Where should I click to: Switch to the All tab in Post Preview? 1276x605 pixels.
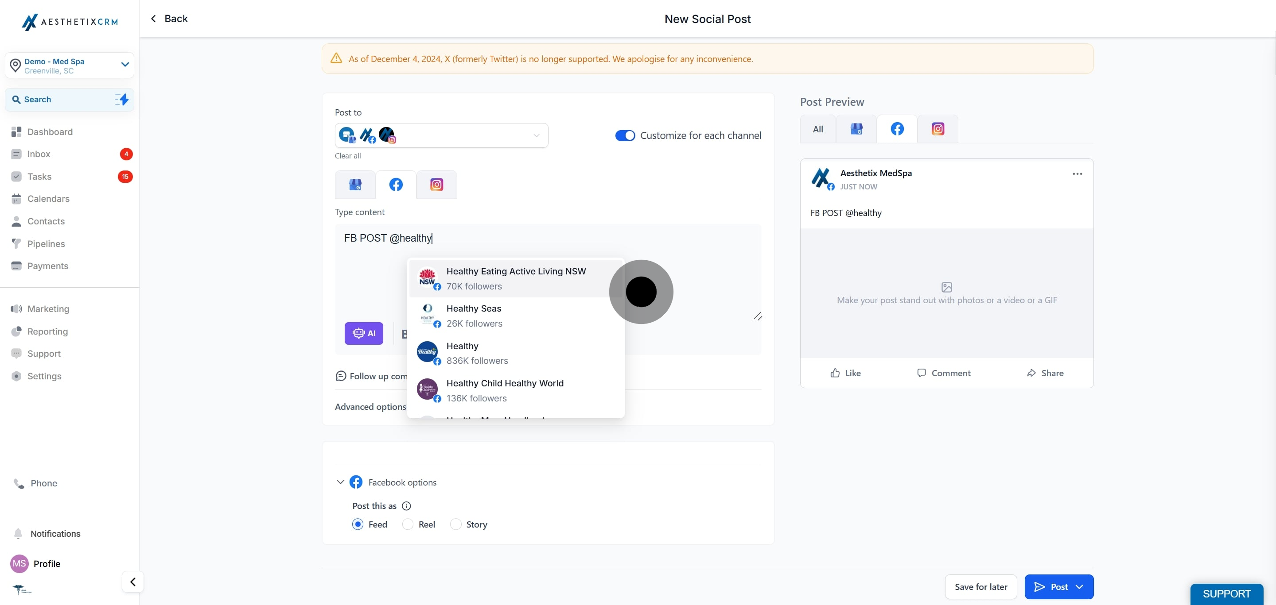818,129
